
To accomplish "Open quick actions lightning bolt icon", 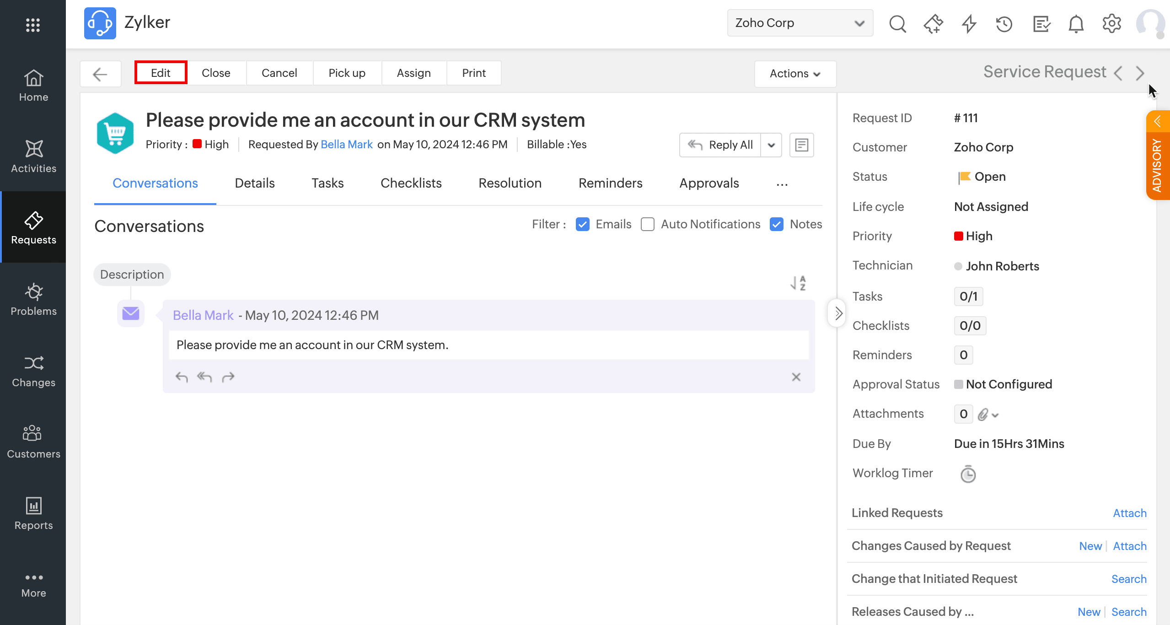I will tap(969, 24).
